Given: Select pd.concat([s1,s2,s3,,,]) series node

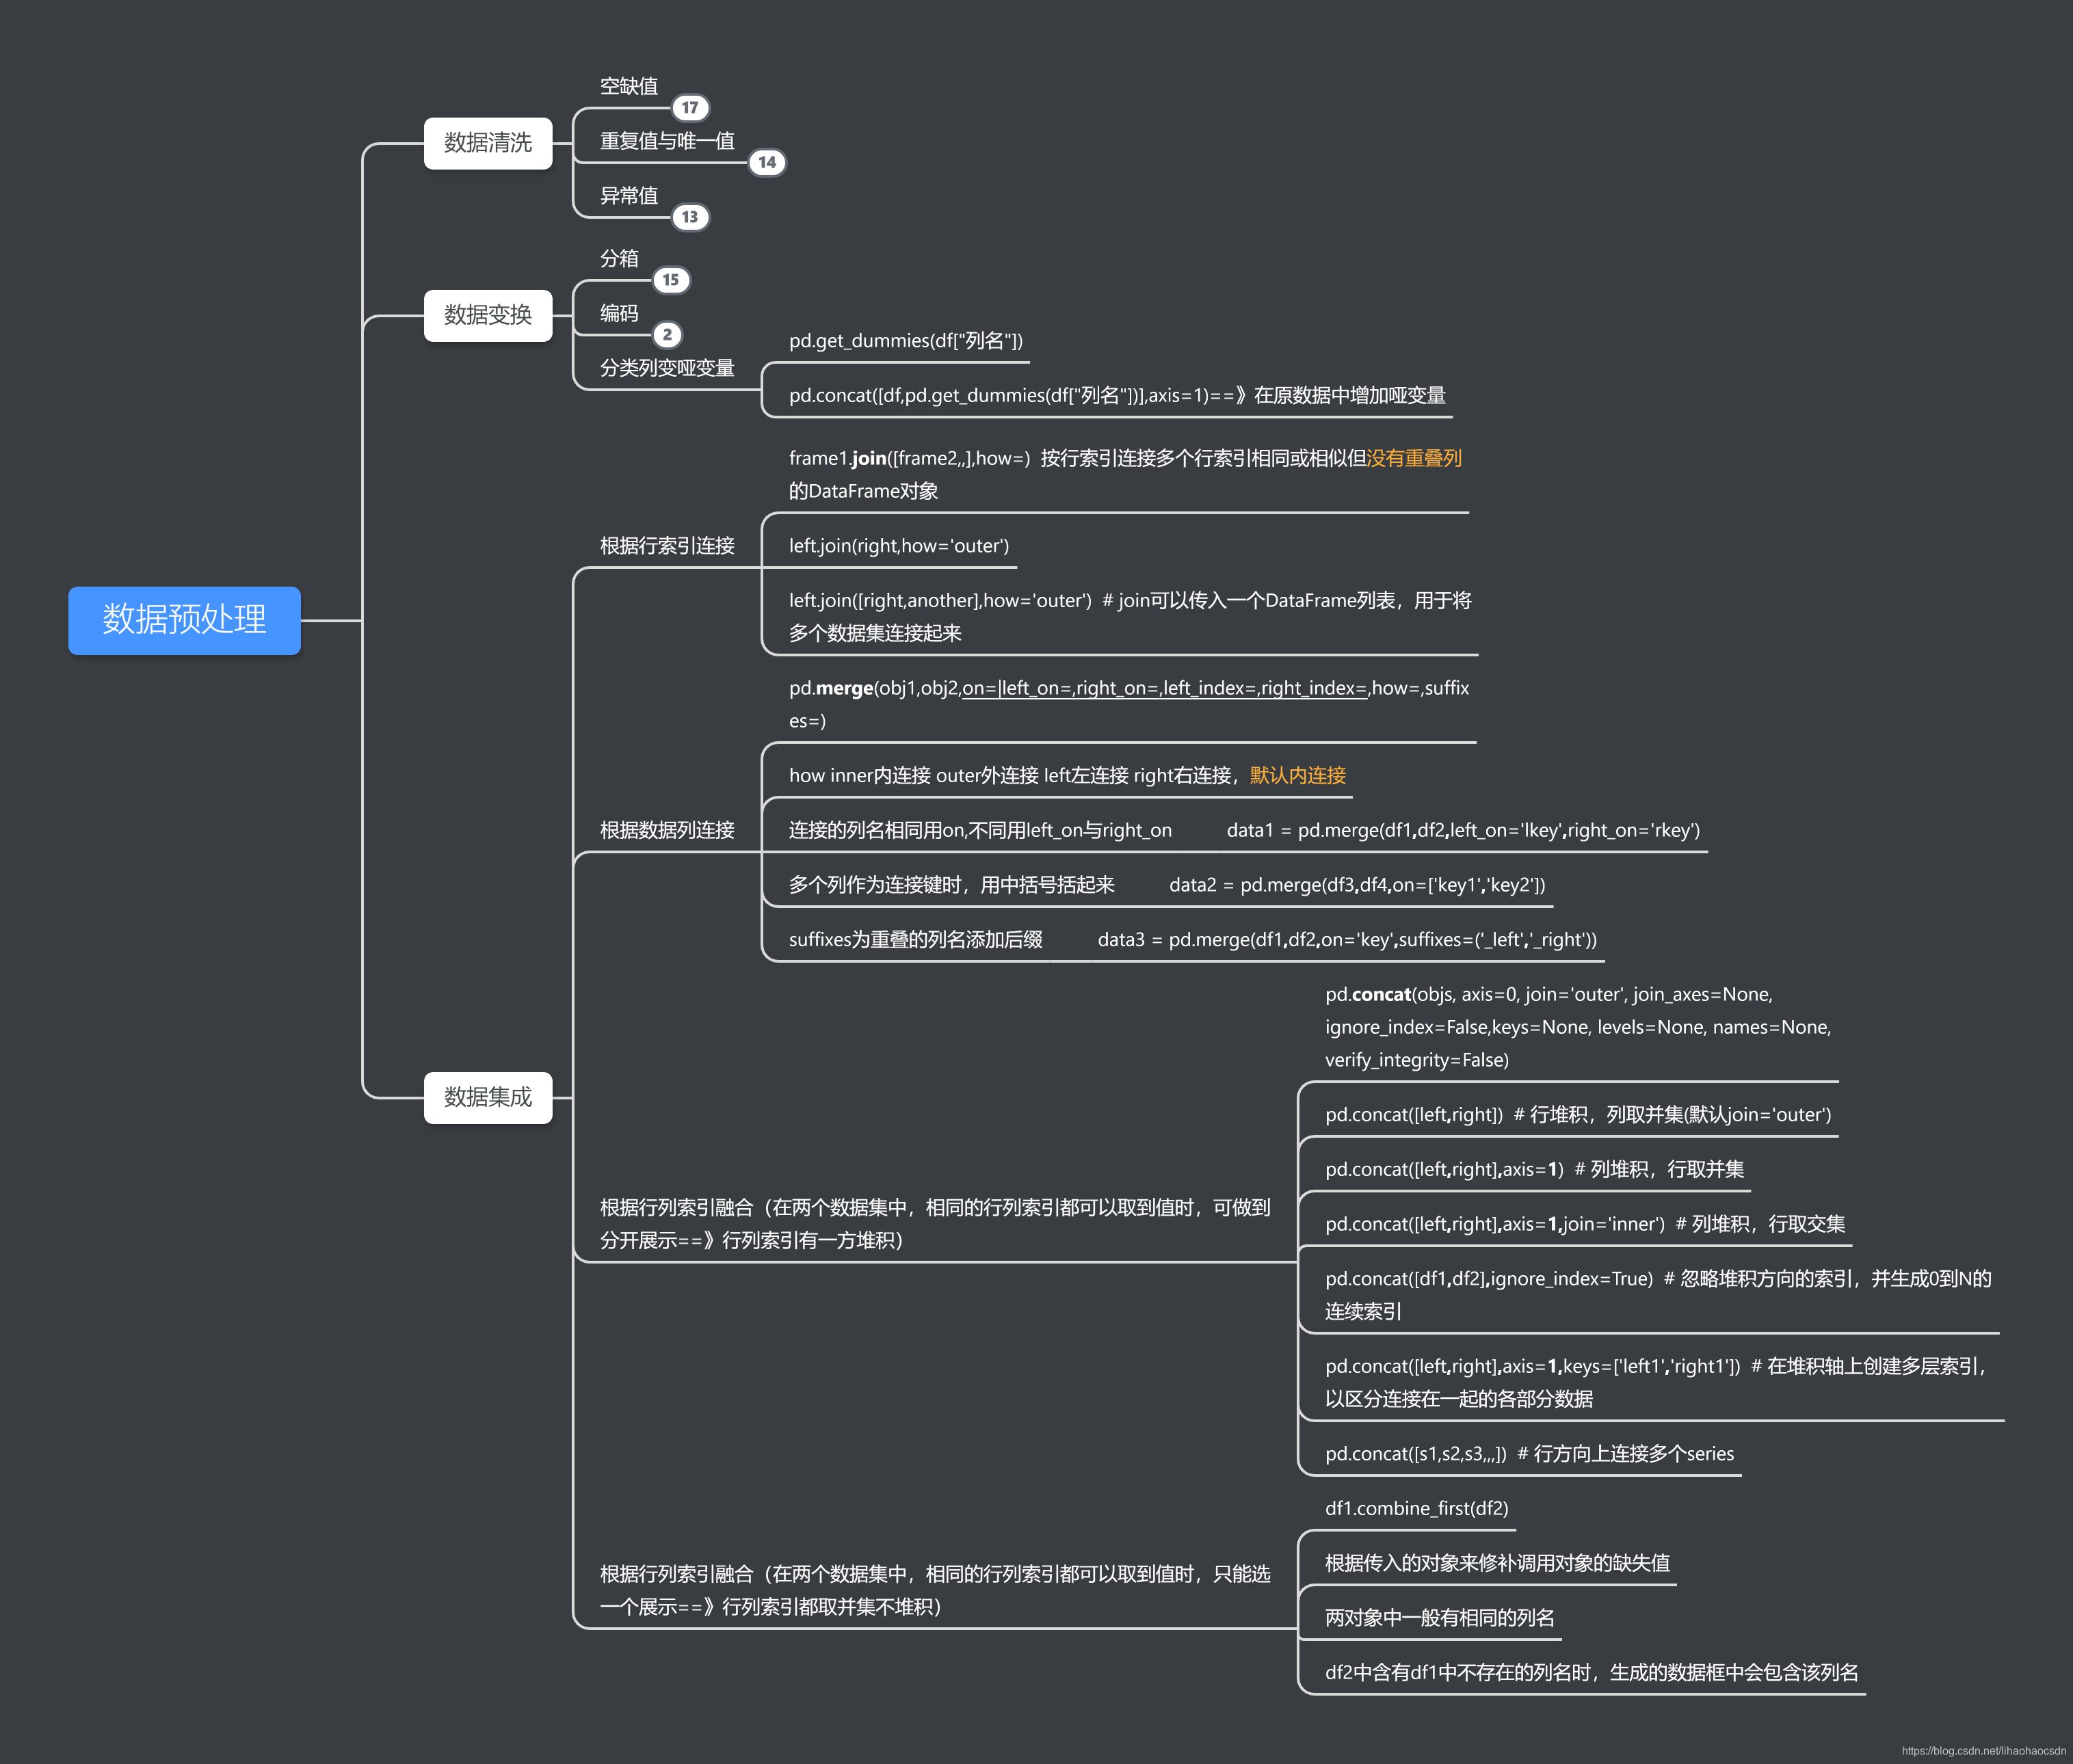Looking at the screenshot, I should [1529, 1454].
